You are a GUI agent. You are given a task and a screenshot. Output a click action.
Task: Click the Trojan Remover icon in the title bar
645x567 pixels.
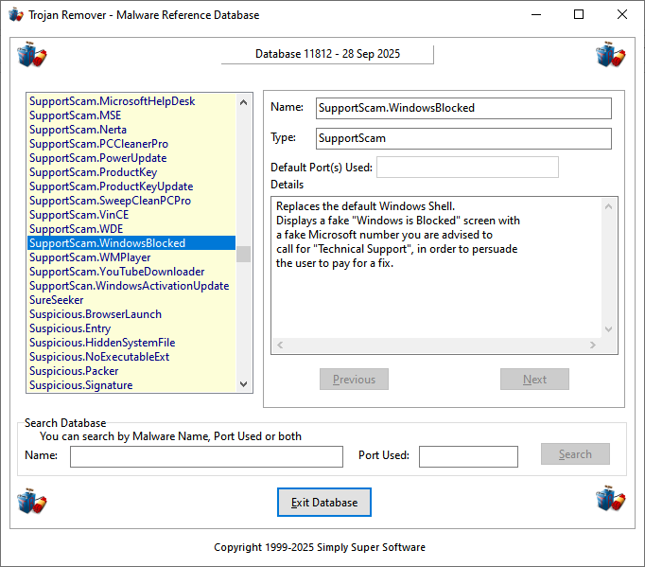(x=16, y=15)
